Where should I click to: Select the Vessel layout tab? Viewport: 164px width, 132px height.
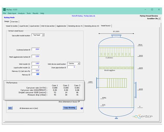(106, 26)
